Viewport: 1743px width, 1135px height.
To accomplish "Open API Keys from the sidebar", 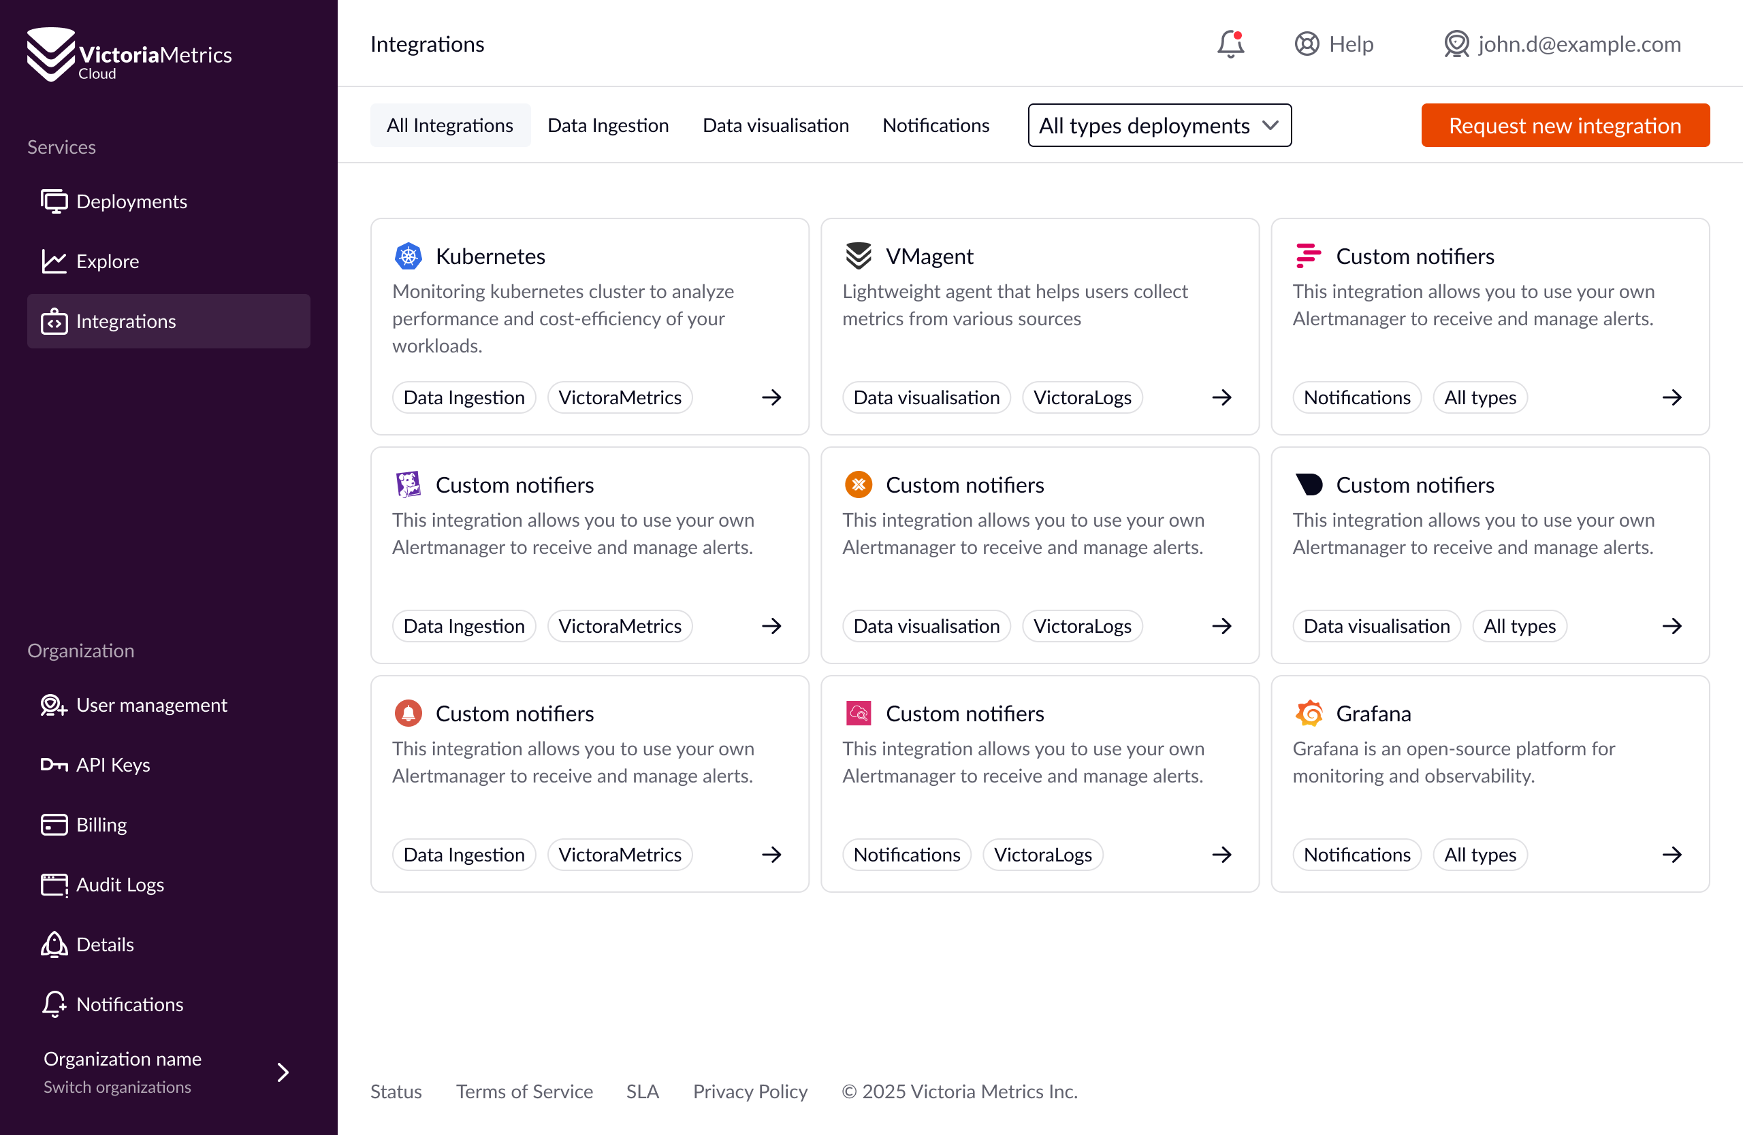I will point(113,765).
